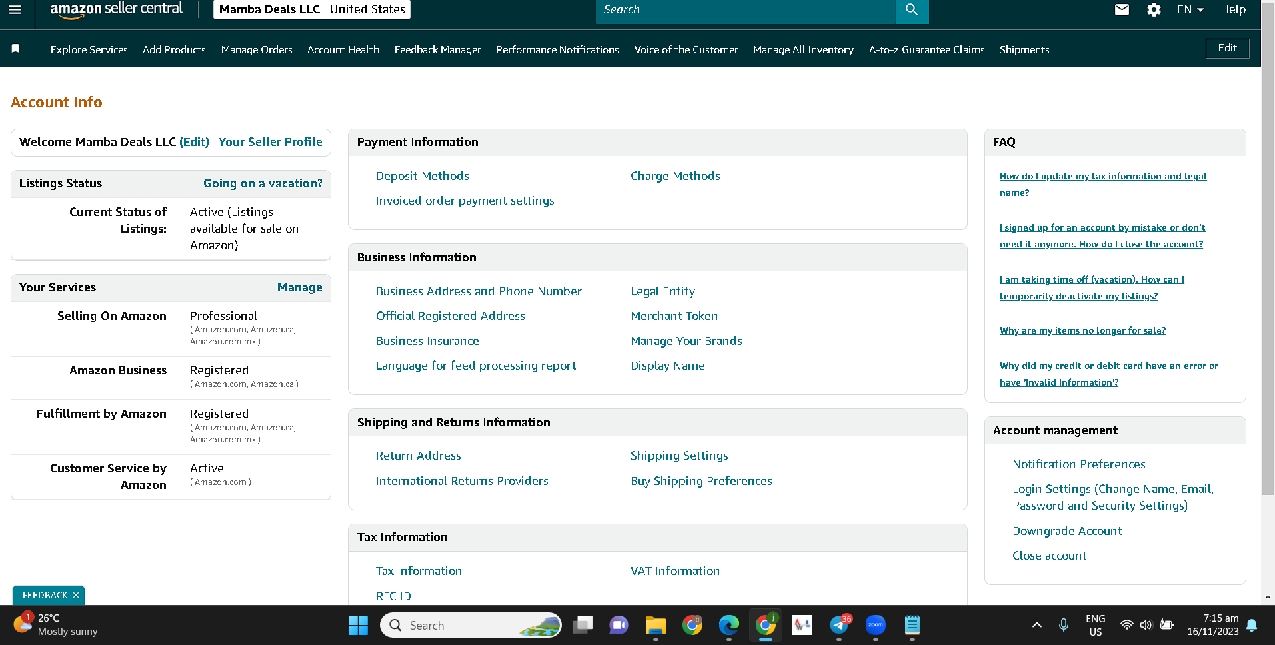Open the Windows Start menu
The height and width of the screenshot is (645, 1275).
point(358,625)
